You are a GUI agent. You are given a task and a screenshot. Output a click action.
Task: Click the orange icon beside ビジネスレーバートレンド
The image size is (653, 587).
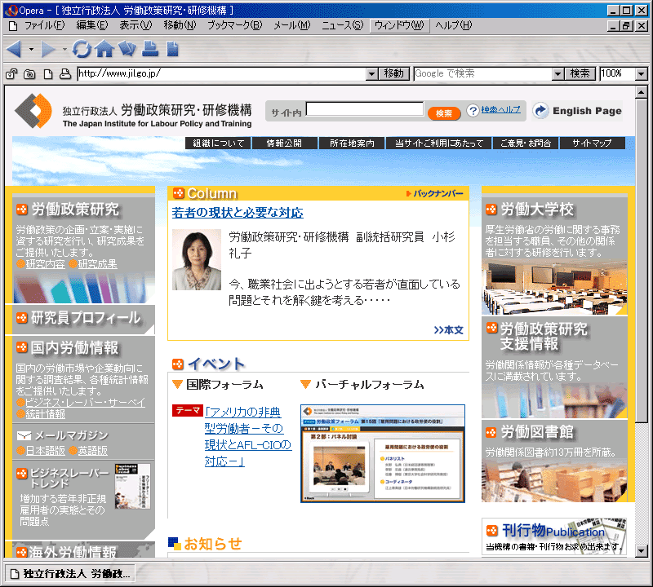22,474
